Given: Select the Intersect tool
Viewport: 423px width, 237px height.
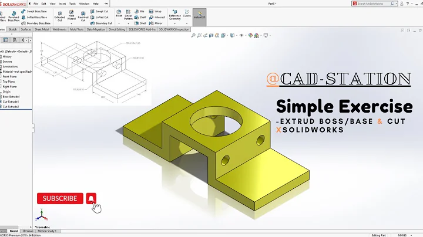Looking at the screenshot, I should click(157, 17).
